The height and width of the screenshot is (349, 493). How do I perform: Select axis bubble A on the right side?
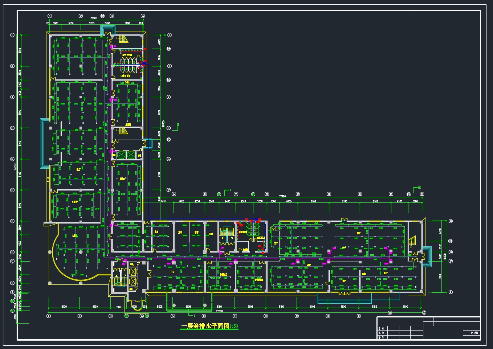(x=451, y=292)
